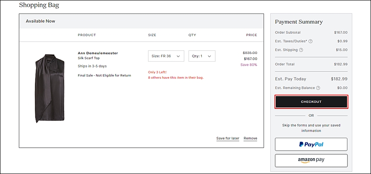Viewport: 371px width, 174px height.
Task: Click the $15.00 estimated shipping amount
Action: tap(342, 50)
